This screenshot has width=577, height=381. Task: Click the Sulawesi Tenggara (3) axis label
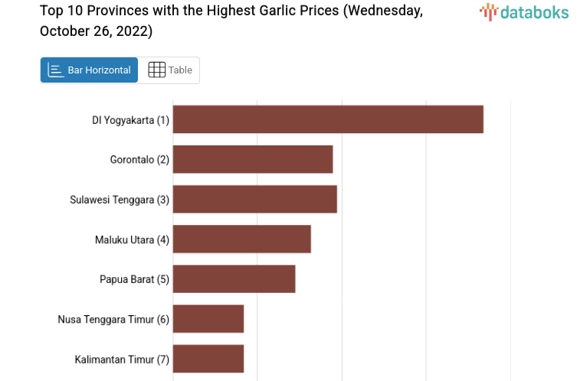click(120, 200)
